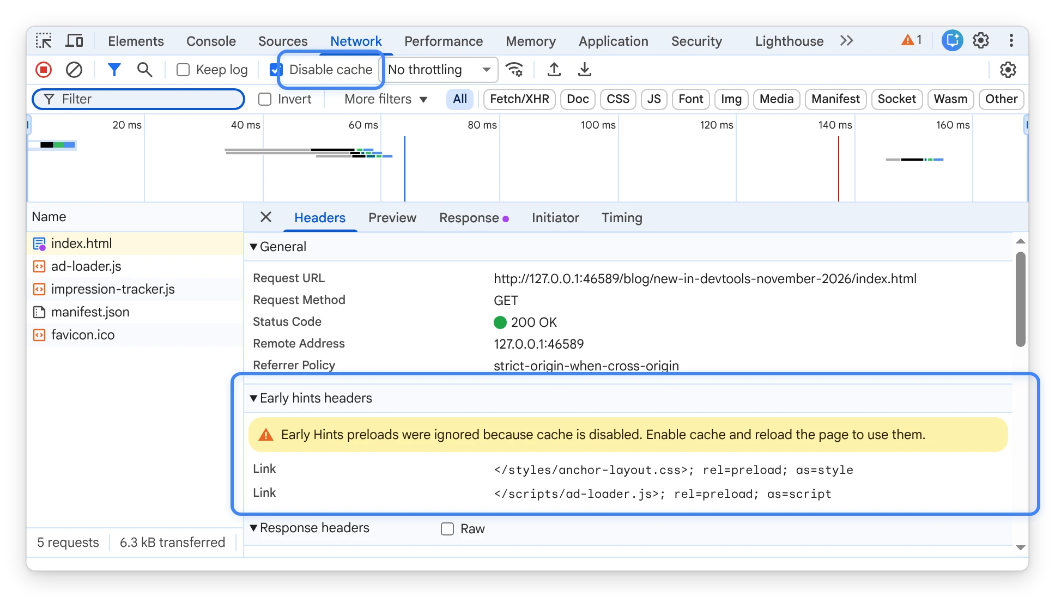Stop recording network log
The height and width of the screenshot is (597, 1055).
click(x=44, y=70)
